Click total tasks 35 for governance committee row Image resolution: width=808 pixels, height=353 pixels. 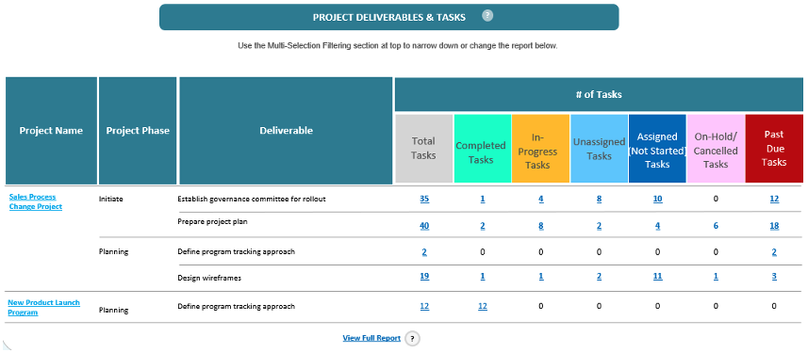click(424, 200)
